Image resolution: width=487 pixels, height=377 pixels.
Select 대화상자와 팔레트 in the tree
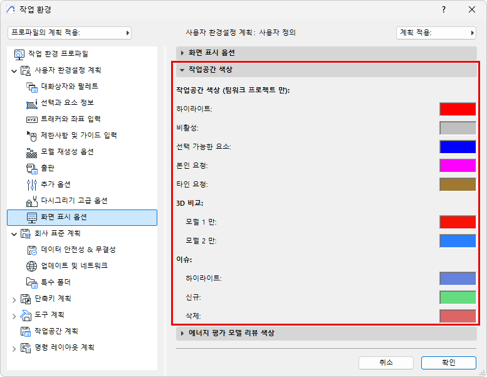[x=70, y=87]
